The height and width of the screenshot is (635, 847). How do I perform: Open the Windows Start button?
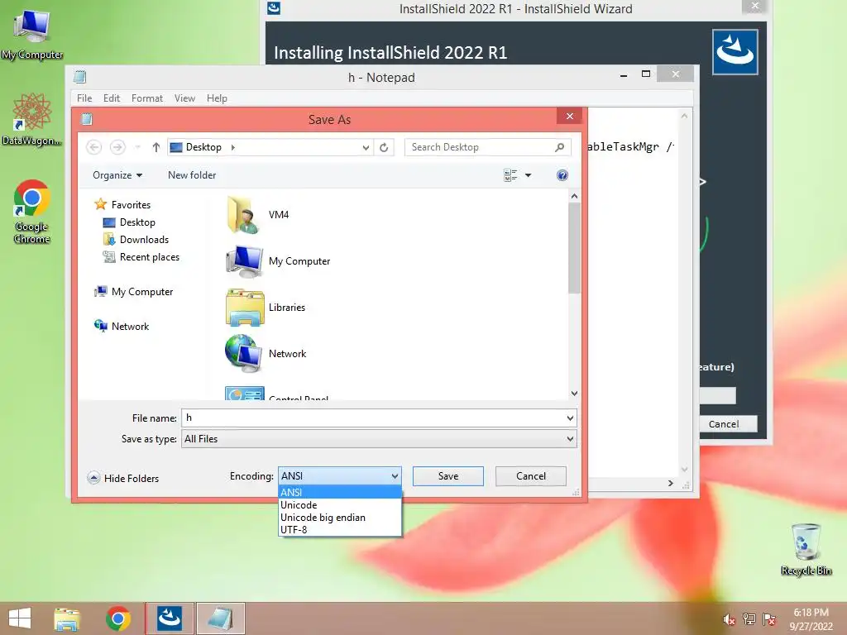pos(20,618)
